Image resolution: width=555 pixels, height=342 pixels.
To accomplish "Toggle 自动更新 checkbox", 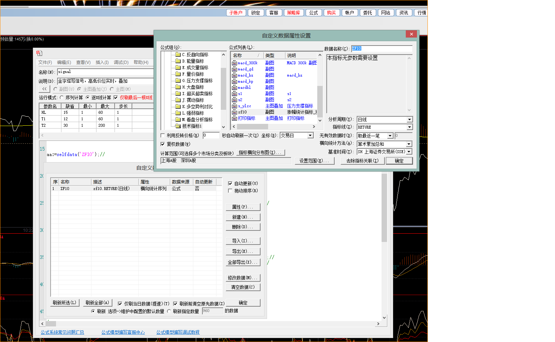I will pos(230,183).
